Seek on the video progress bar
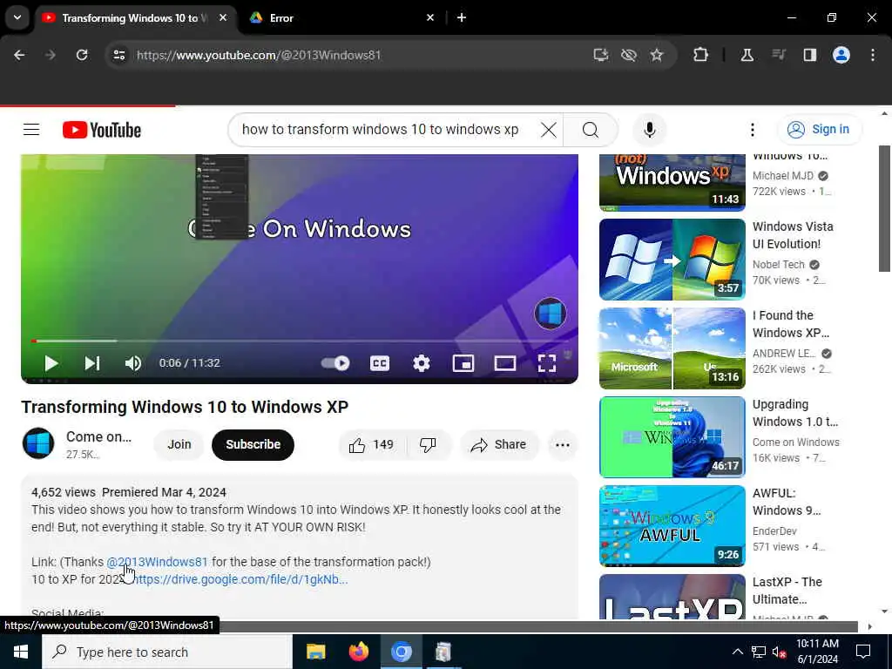The height and width of the screenshot is (669, 892). pos(300,341)
